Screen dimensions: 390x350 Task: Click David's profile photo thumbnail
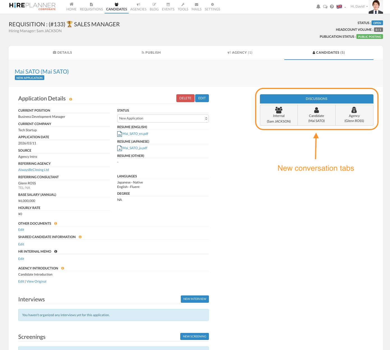pos(376,7)
